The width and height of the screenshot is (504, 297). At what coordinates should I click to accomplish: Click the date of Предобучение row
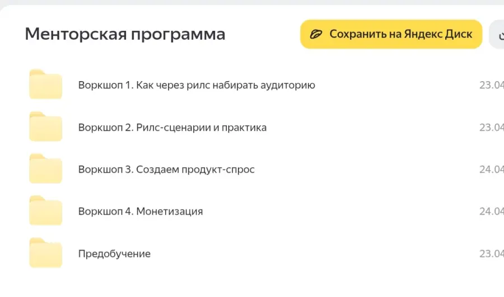pyautogui.click(x=491, y=254)
